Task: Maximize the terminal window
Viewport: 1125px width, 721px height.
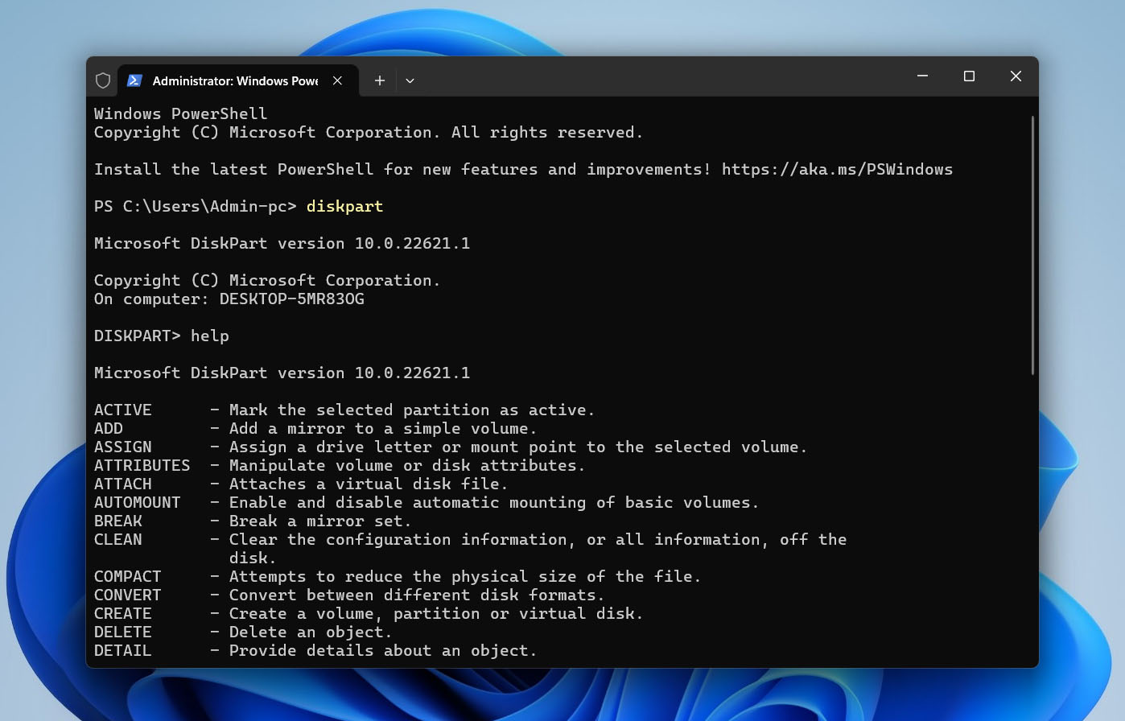Action: pyautogui.click(x=969, y=76)
